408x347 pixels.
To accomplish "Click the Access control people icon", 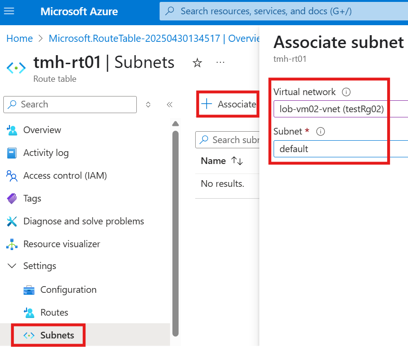I will [x=12, y=176].
